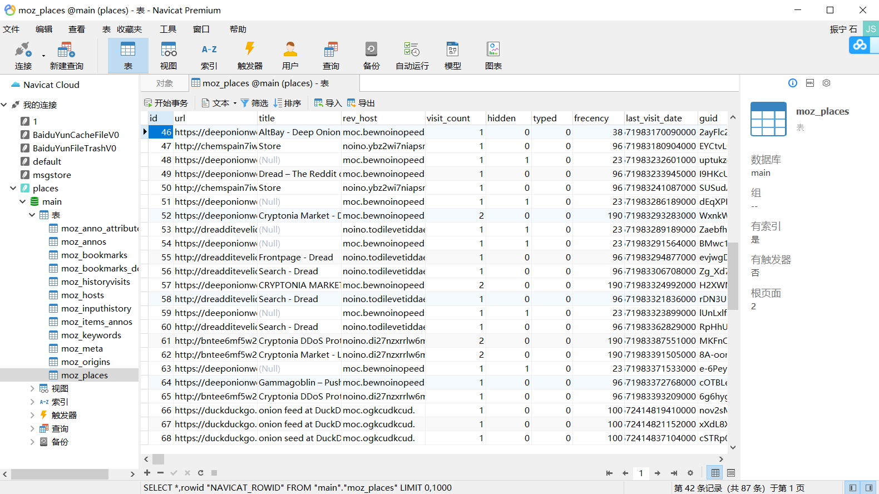Expand the 触发器 tree node
The image size is (879, 494).
click(32, 415)
